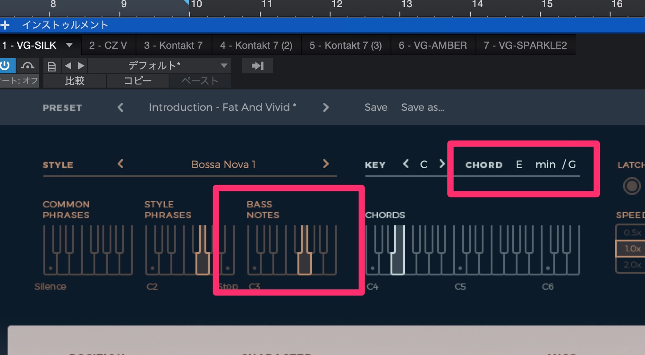
Task: Toggle the blue plugin power button
Action: coord(5,66)
